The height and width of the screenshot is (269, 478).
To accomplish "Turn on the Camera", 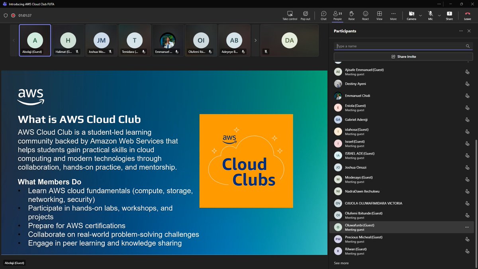I will pos(411,16).
